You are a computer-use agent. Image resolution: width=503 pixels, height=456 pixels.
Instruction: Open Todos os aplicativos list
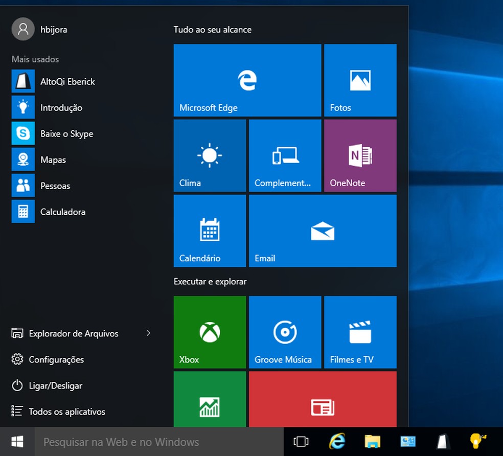pyautogui.click(x=66, y=412)
